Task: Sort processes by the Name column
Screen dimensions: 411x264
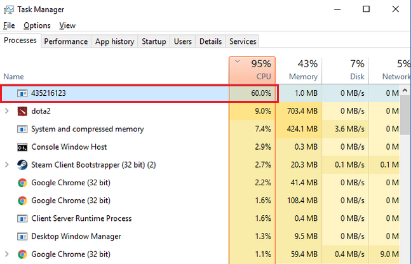Action: [x=13, y=76]
